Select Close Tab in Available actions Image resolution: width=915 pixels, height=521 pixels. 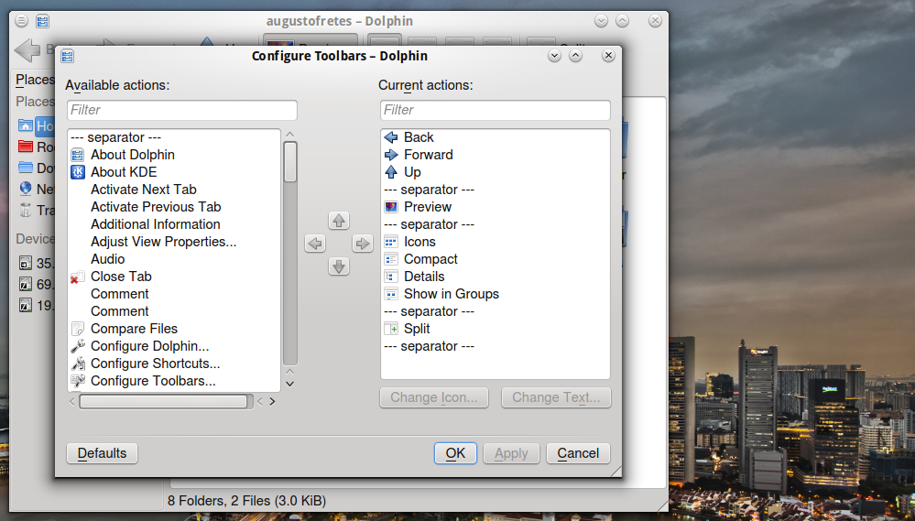(174, 277)
